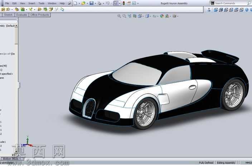Expand the Open file dropdown arrow

coord(87,3)
